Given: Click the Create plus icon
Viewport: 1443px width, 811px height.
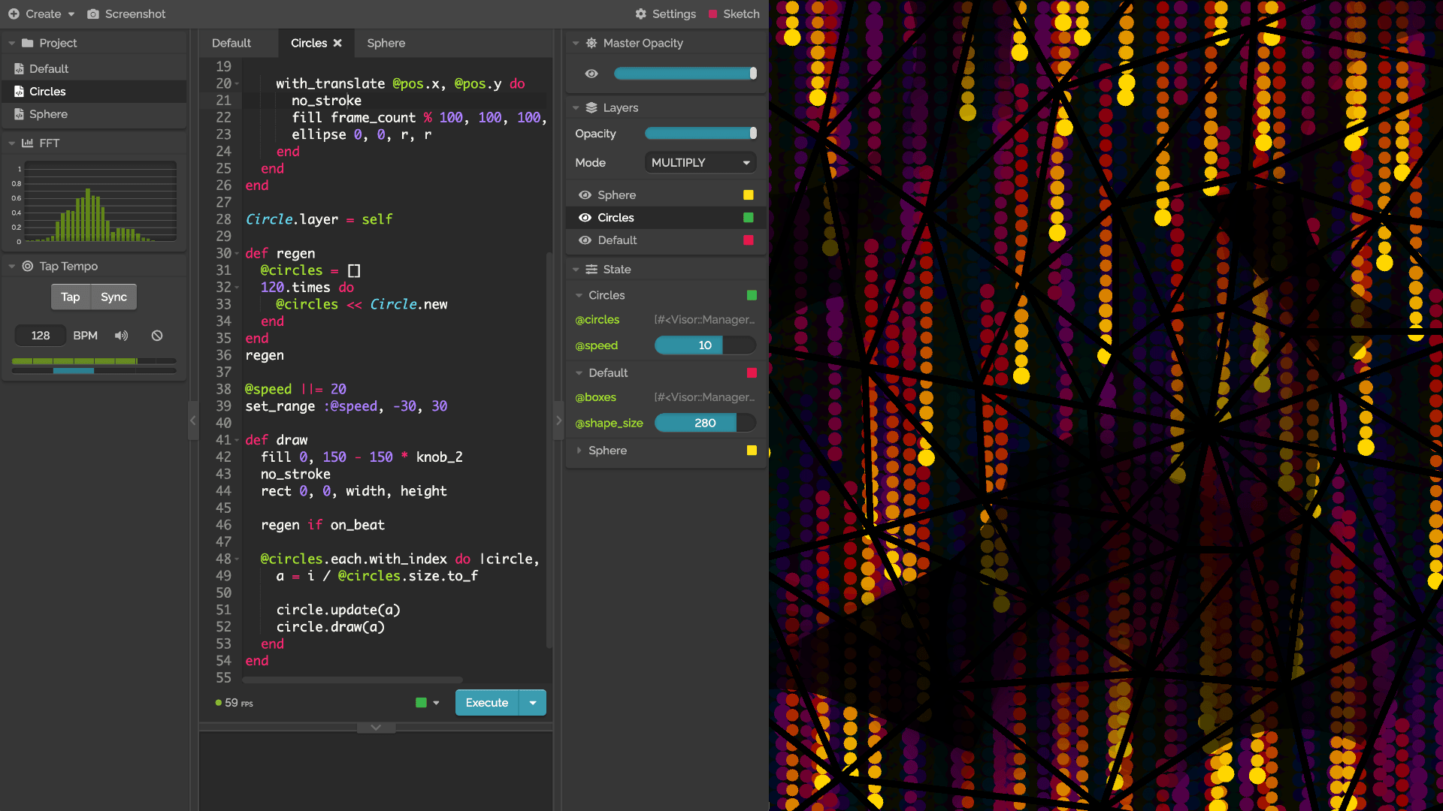Looking at the screenshot, I should [x=14, y=14].
